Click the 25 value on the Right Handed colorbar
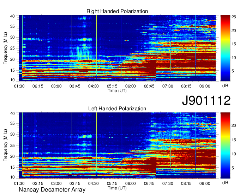Image resolution: width=240 pixels, height=194 pixels. click(x=234, y=17)
